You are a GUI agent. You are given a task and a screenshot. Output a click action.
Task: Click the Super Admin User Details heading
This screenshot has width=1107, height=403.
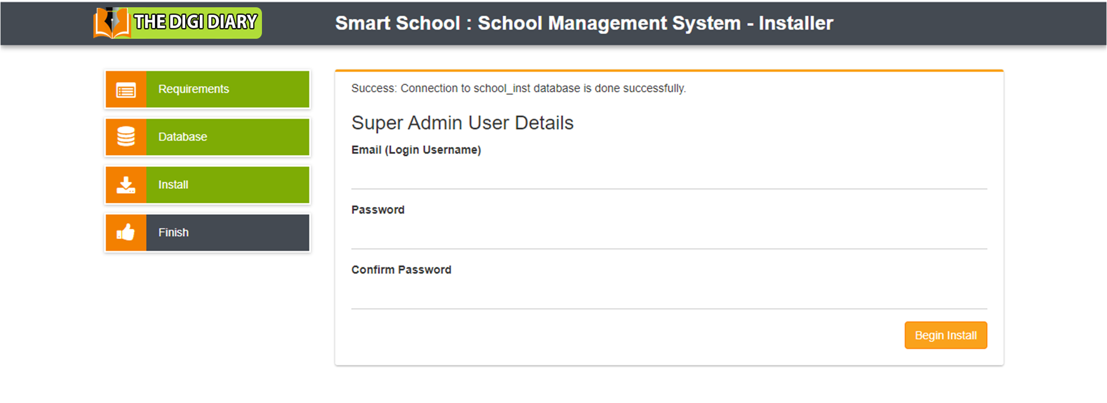(462, 123)
